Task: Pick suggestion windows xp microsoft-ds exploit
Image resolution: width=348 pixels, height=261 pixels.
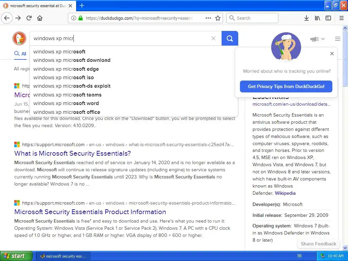Action: (134, 86)
